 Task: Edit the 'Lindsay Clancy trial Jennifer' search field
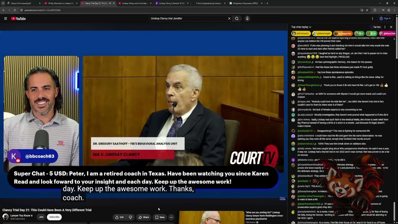point(188,18)
